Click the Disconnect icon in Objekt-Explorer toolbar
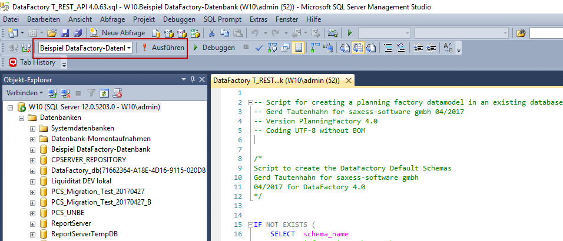 [65, 93]
